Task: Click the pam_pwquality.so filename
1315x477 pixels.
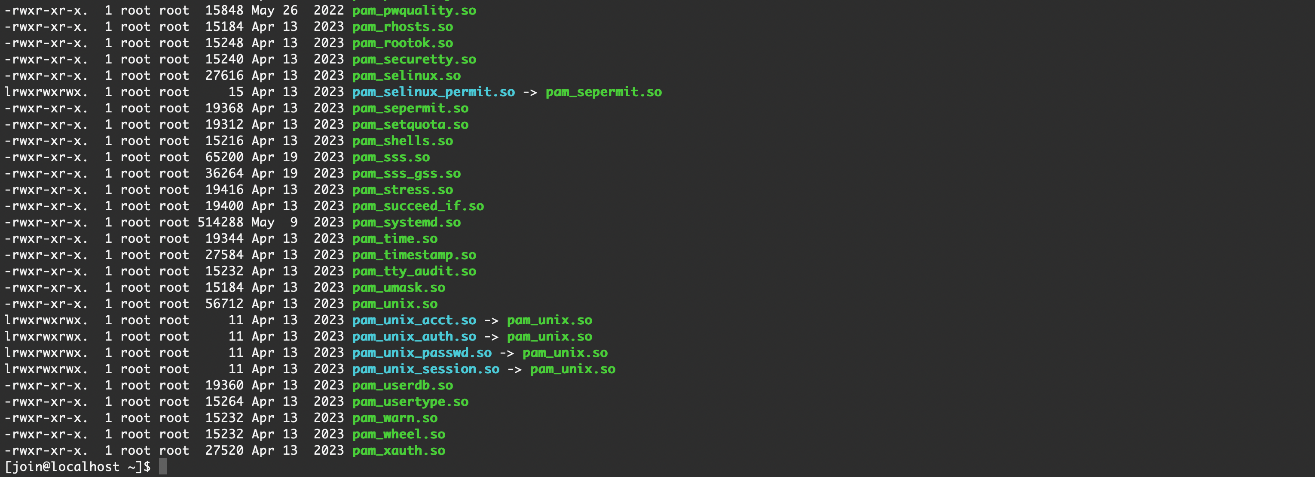Action: [414, 10]
